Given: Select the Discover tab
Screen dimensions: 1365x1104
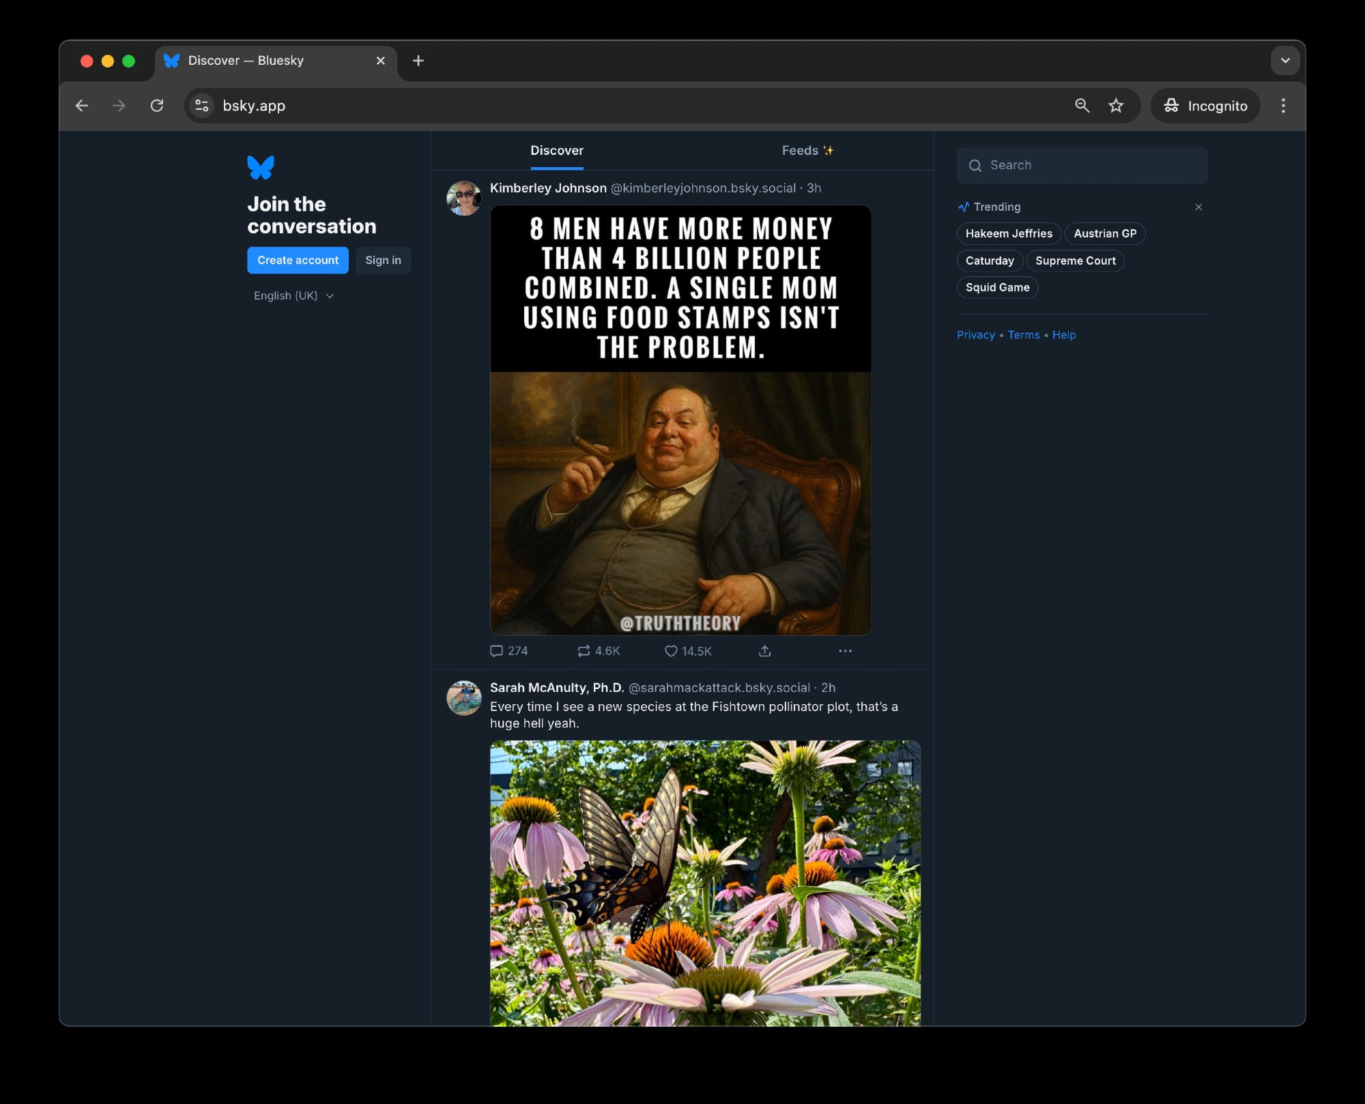Looking at the screenshot, I should (557, 151).
